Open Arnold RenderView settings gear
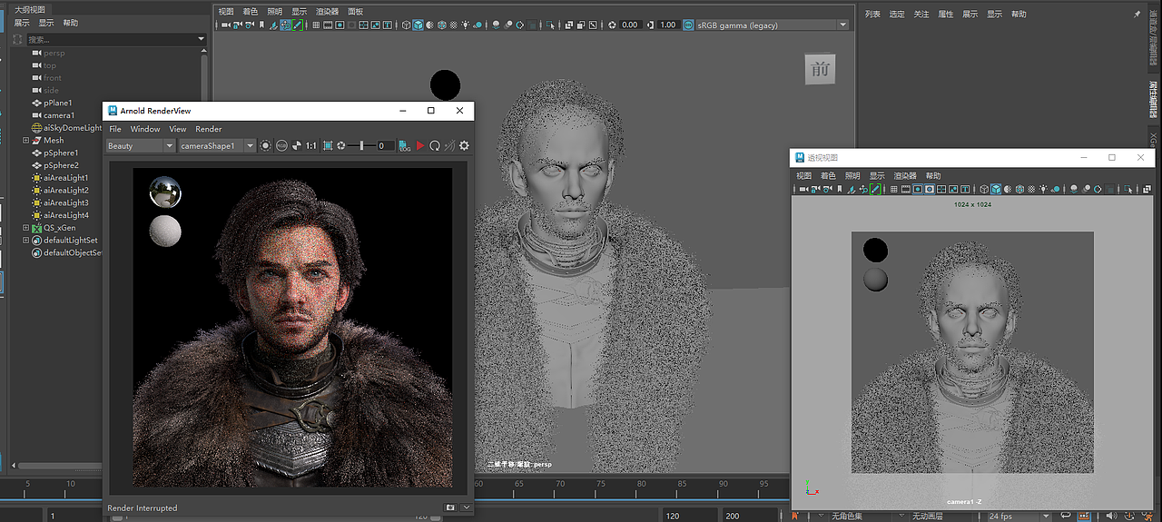Screen dimensions: 1162x522 pos(464,145)
